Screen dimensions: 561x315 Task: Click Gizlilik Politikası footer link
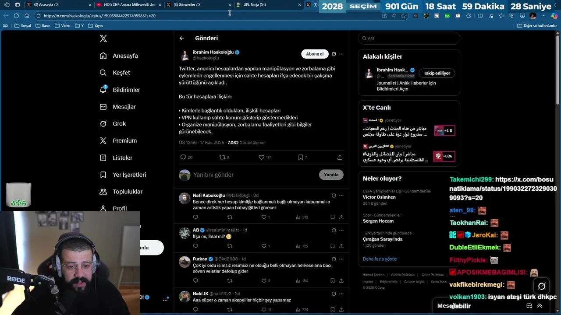click(x=403, y=275)
